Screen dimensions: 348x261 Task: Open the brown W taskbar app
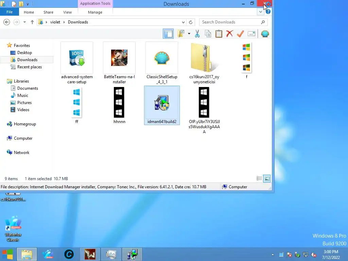(x=90, y=254)
